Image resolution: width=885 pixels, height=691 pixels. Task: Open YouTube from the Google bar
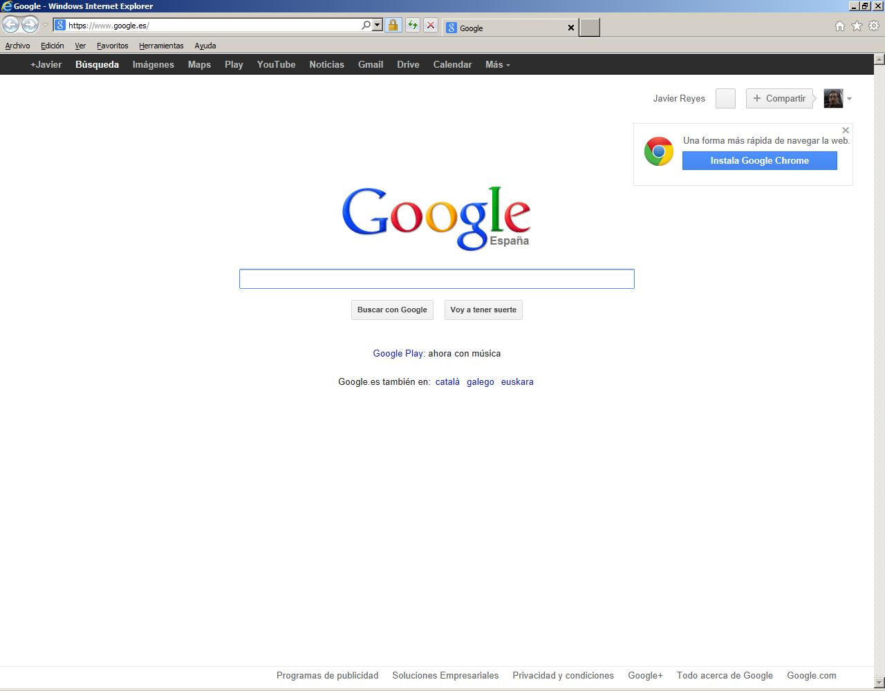[x=276, y=64]
